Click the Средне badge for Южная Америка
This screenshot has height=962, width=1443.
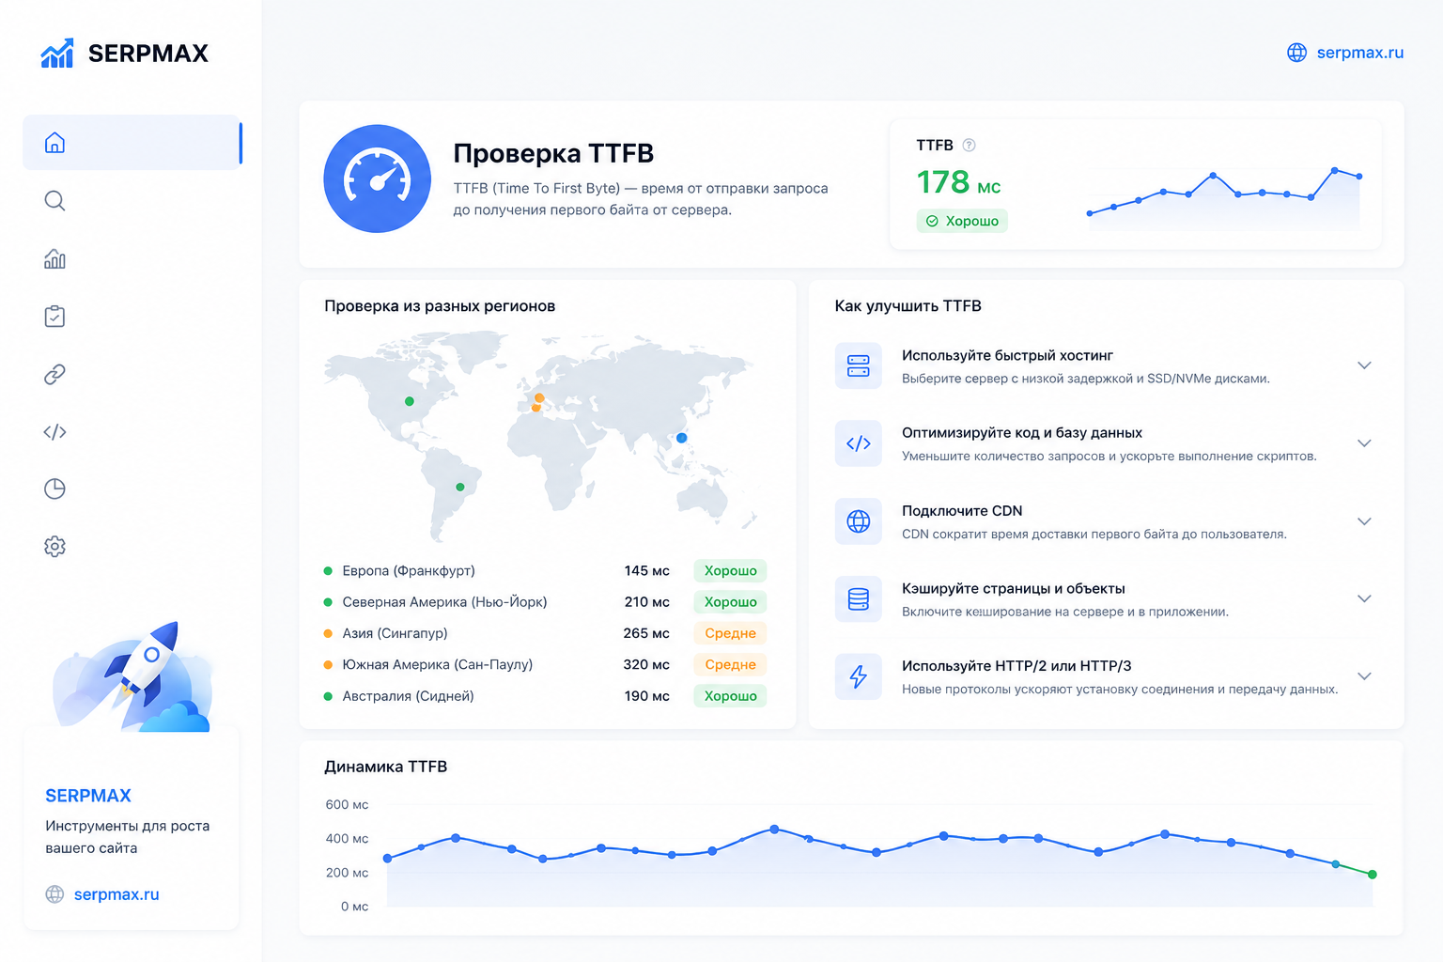731,664
